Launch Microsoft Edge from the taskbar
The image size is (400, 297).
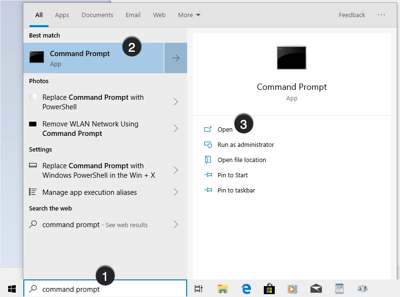click(246, 288)
